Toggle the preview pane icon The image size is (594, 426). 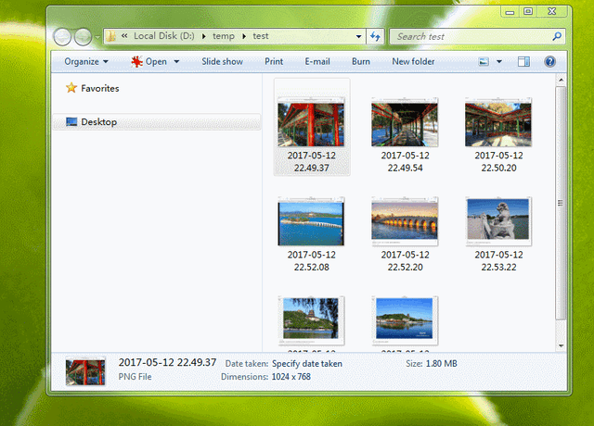[x=523, y=62]
